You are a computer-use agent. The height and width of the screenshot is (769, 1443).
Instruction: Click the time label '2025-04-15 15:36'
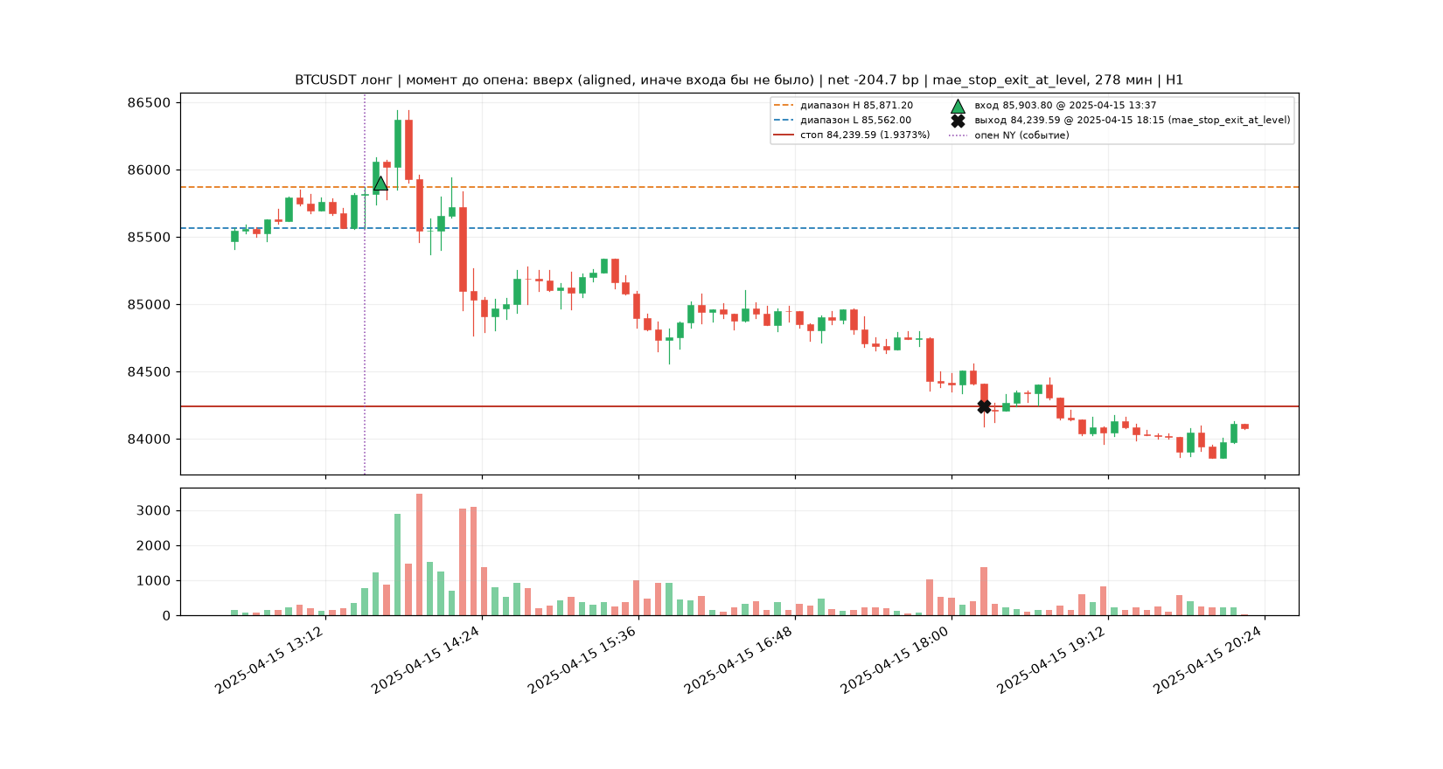pyautogui.click(x=582, y=660)
